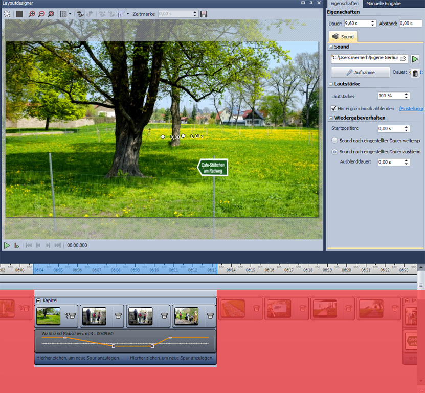Click the save disk icon beside Zeitmarke
This screenshot has height=393, width=425.
pyautogui.click(x=204, y=14)
